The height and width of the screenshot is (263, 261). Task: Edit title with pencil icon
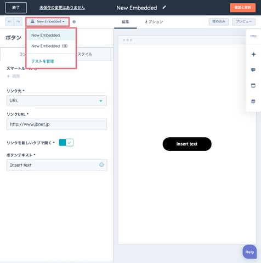coord(164,8)
